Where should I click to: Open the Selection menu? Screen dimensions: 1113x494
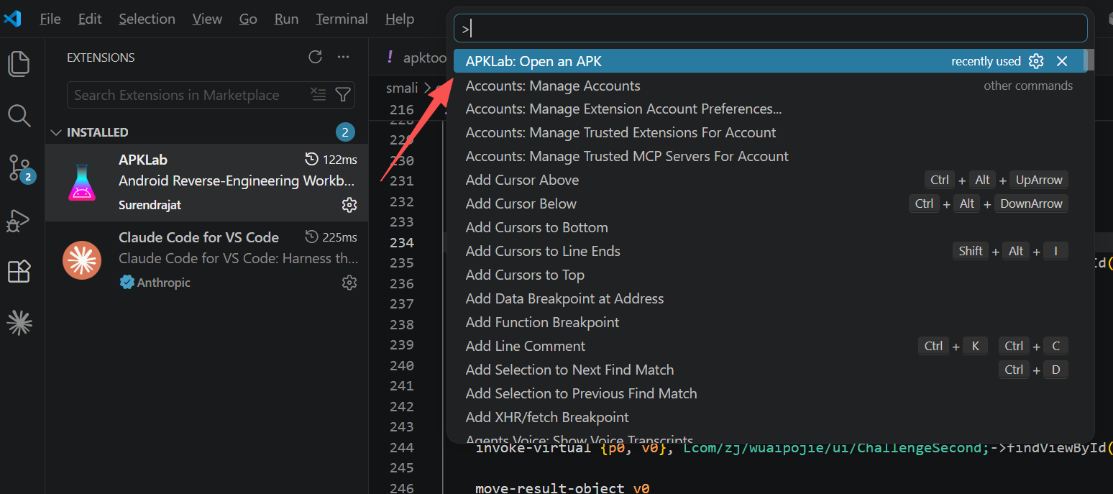147,19
